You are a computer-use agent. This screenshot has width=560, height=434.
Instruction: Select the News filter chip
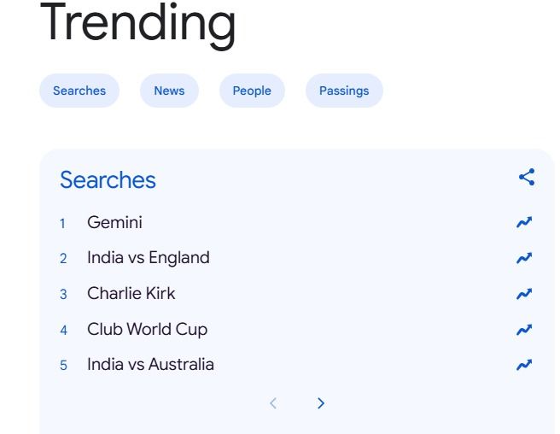pyautogui.click(x=169, y=91)
